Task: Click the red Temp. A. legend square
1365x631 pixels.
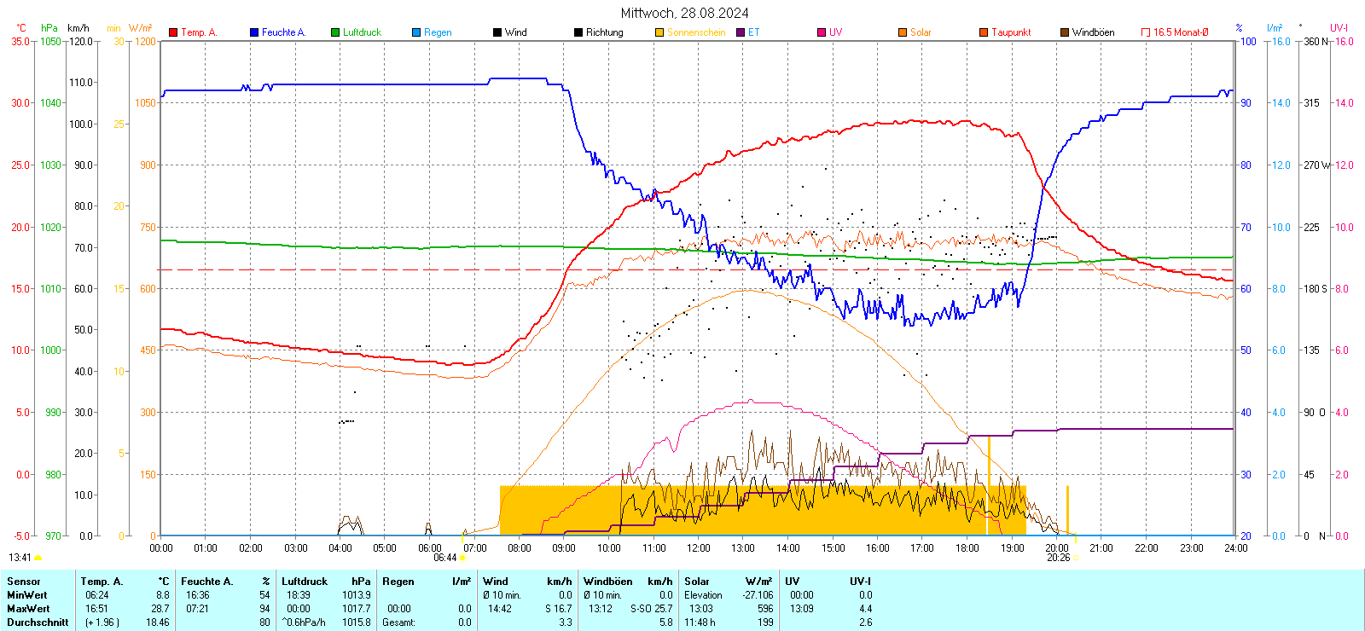Action: [173, 32]
